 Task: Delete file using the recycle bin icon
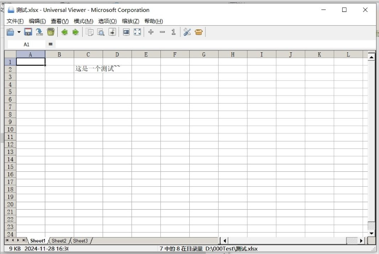click(x=50, y=32)
